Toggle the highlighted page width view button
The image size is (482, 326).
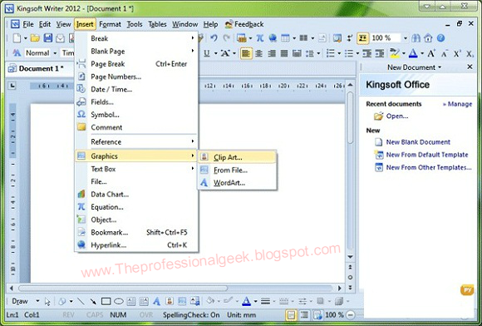(x=362, y=38)
